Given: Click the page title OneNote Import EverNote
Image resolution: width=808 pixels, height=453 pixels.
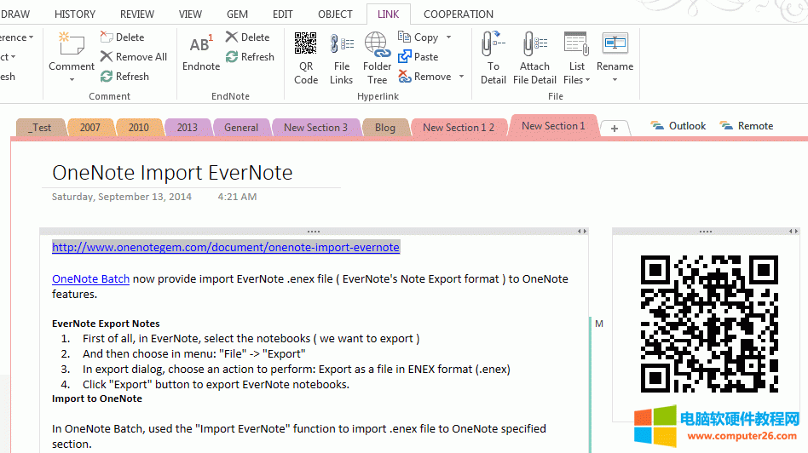Looking at the screenshot, I should tap(172, 173).
